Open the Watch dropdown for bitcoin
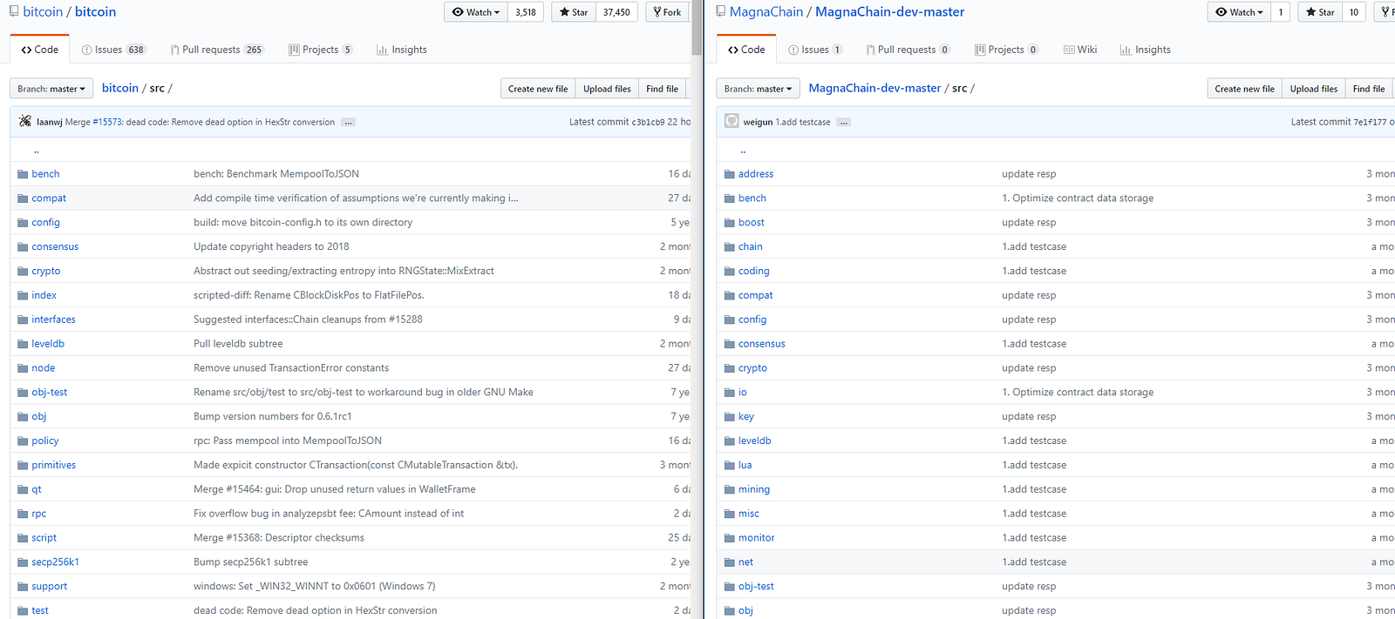 click(x=476, y=12)
